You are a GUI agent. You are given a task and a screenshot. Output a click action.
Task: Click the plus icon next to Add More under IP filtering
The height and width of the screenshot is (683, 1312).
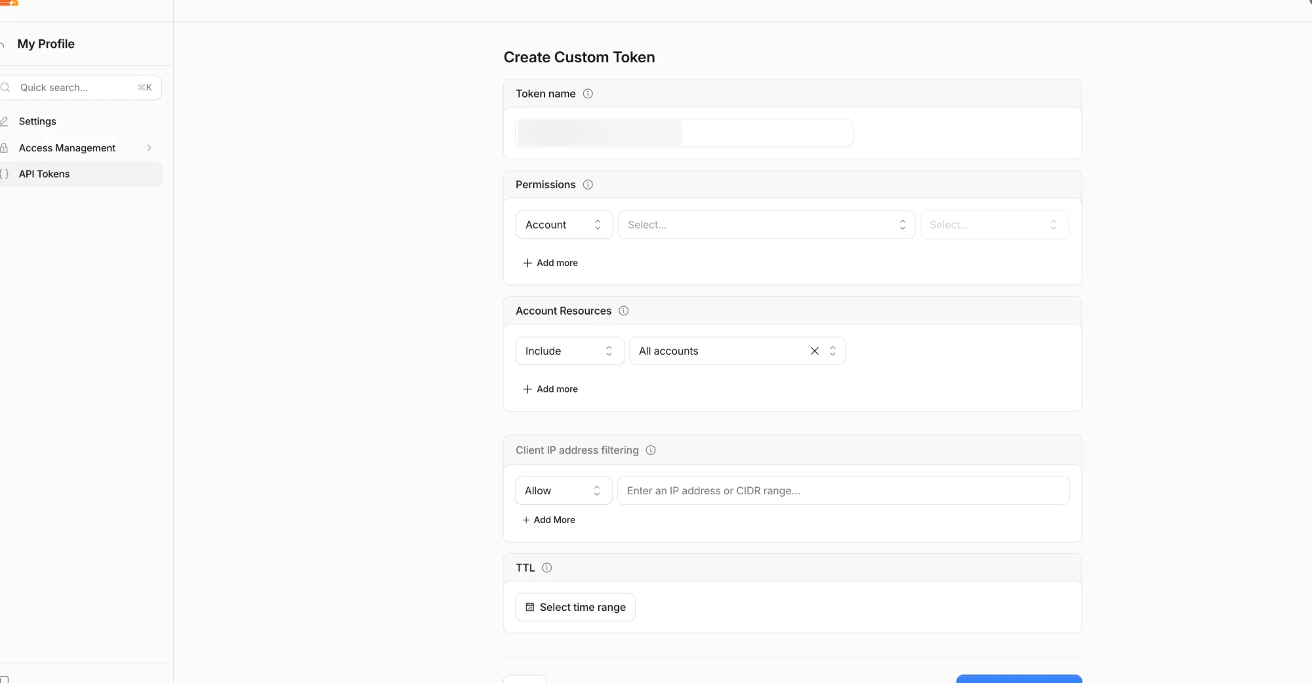526,520
